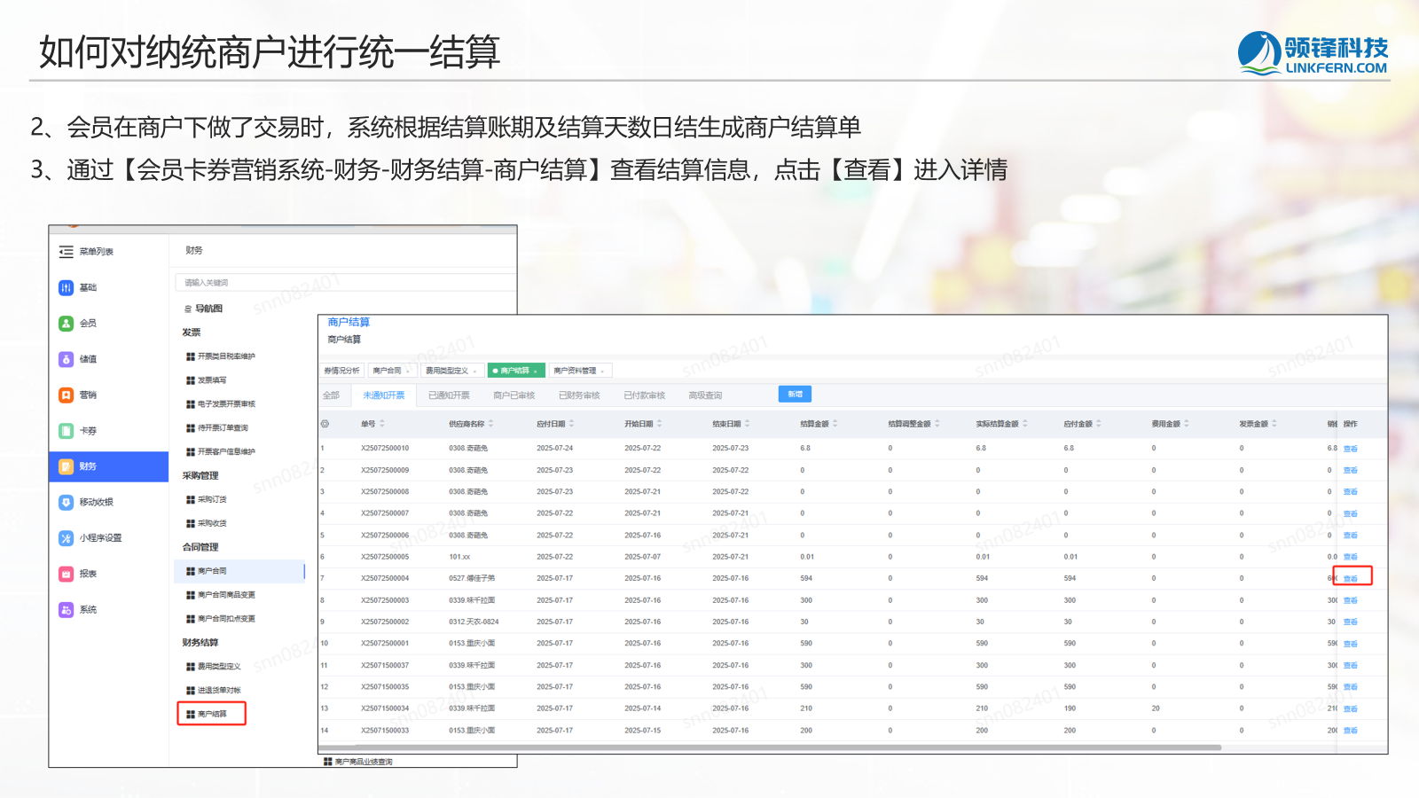
Task: Collapse the 菜单列表 menu toggle icon
Action: point(67,252)
